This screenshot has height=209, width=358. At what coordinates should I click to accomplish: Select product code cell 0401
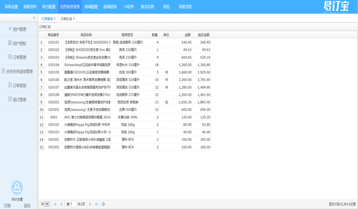coord(54,117)
